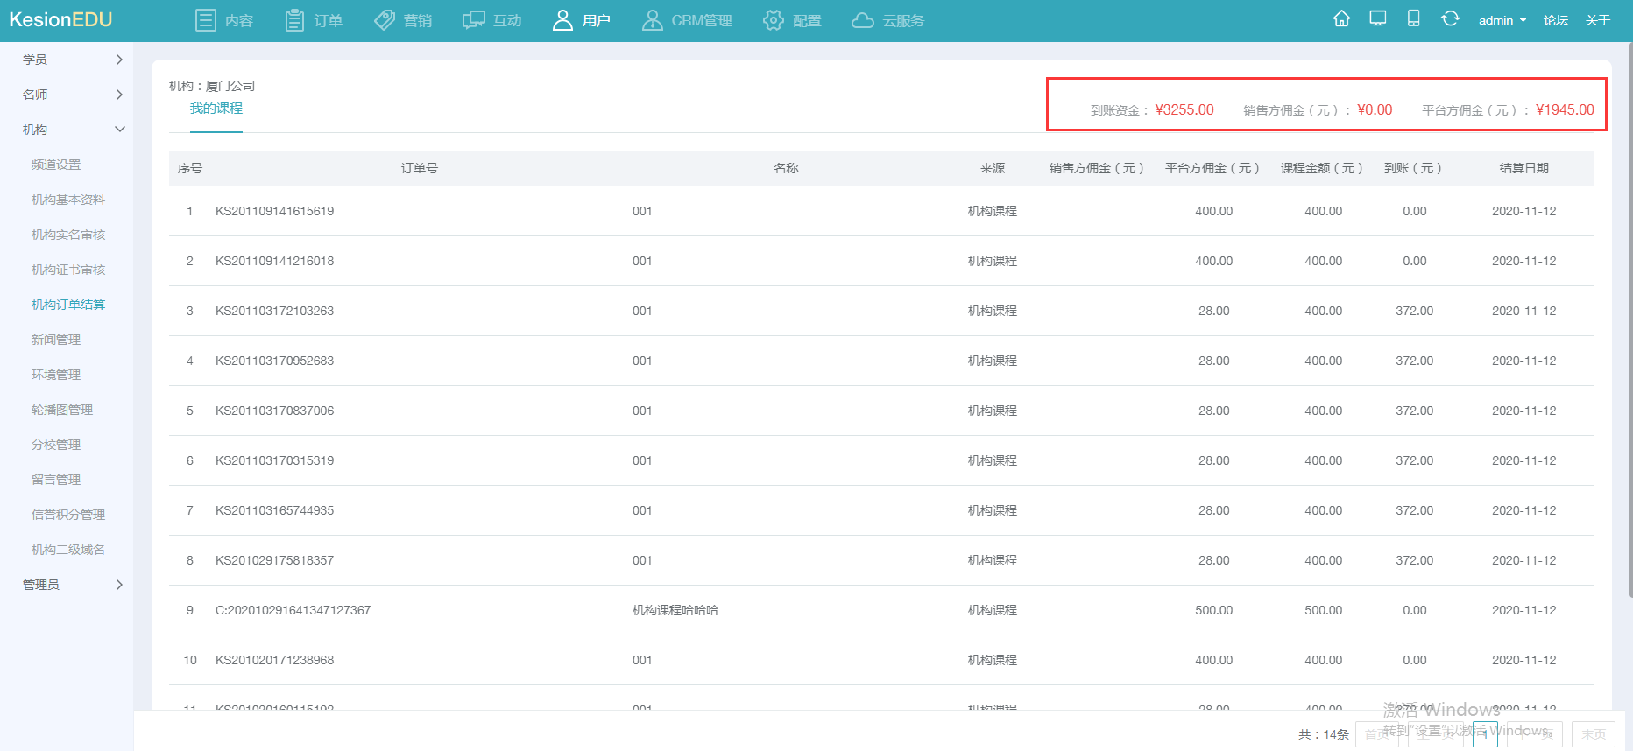The width and height of the screenshot is (1633, 751).
Task: Click the refresh cache icon
Action: point(1450,19)
